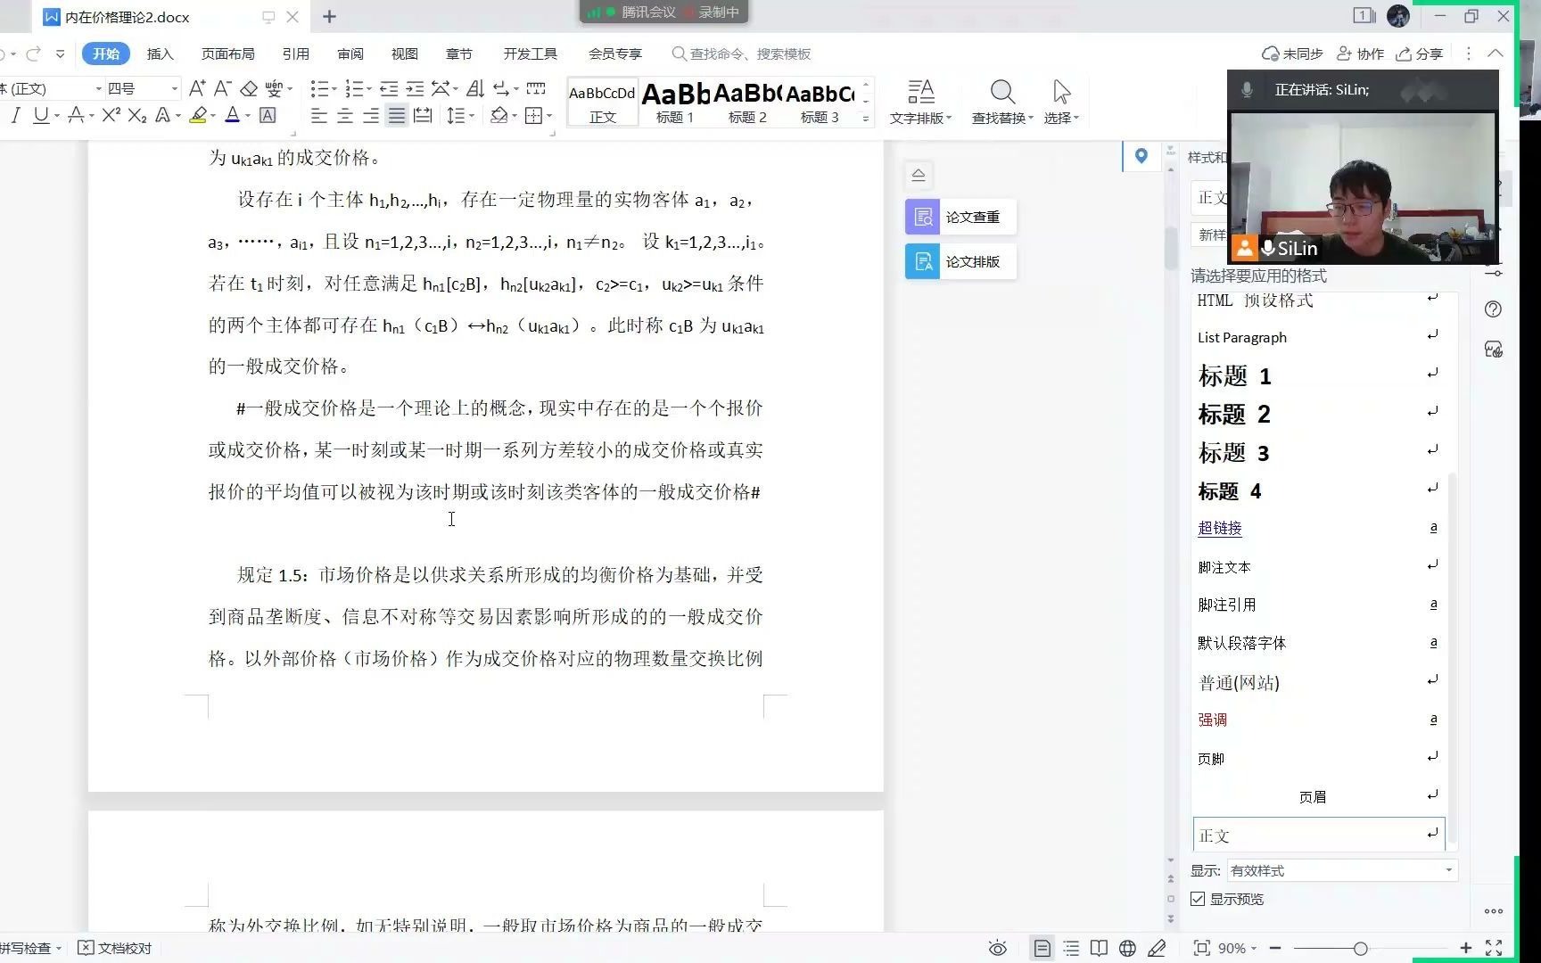Viewport: 1541px width, 963px height.
Task: Switch to web layout view in status bar
Action: (x=1127, y=948)
